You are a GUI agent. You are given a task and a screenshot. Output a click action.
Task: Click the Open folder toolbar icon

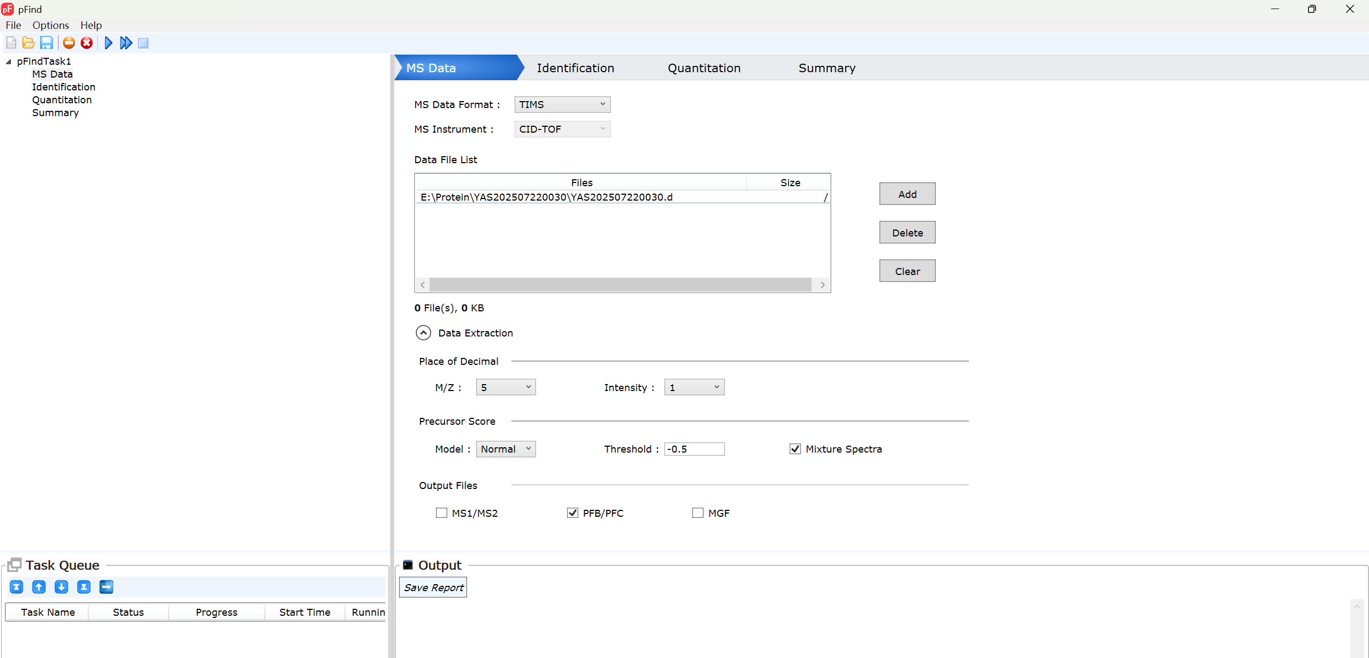(29, 43)
